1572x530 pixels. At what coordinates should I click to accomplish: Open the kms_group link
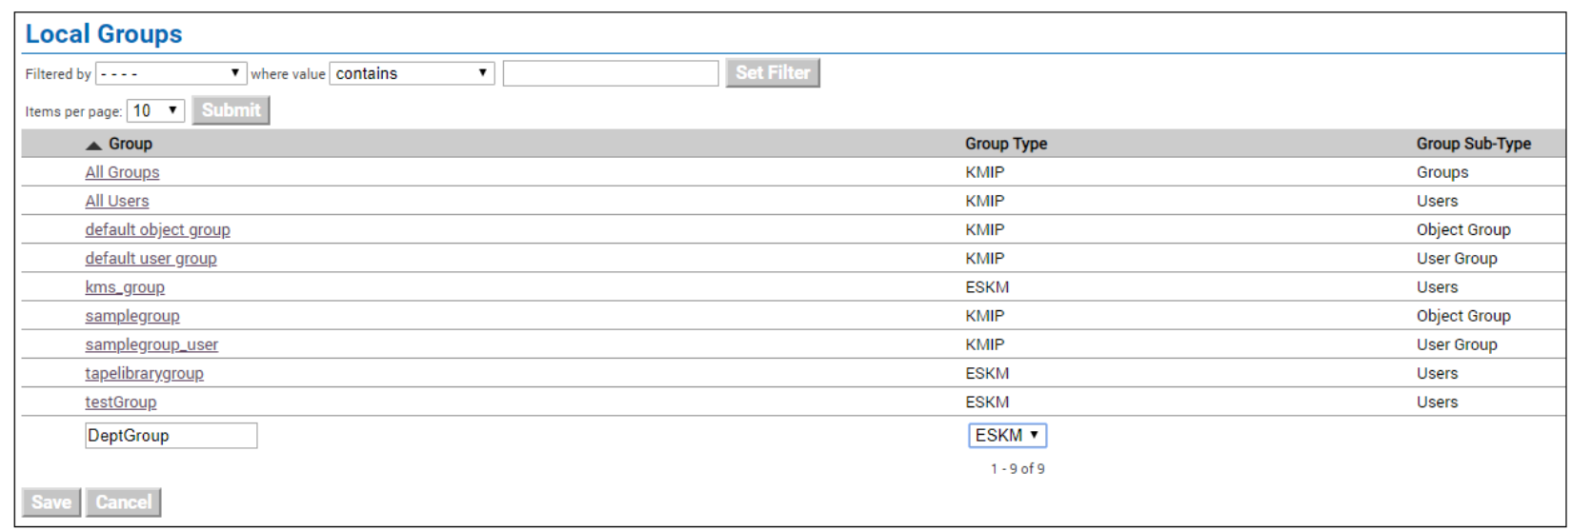click(x=125, y=286)
